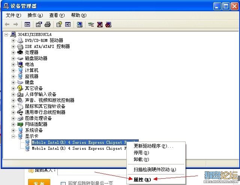Expand the 磁盘驱动器 node
The image size is (240, 185).
[x=13, y=58]
